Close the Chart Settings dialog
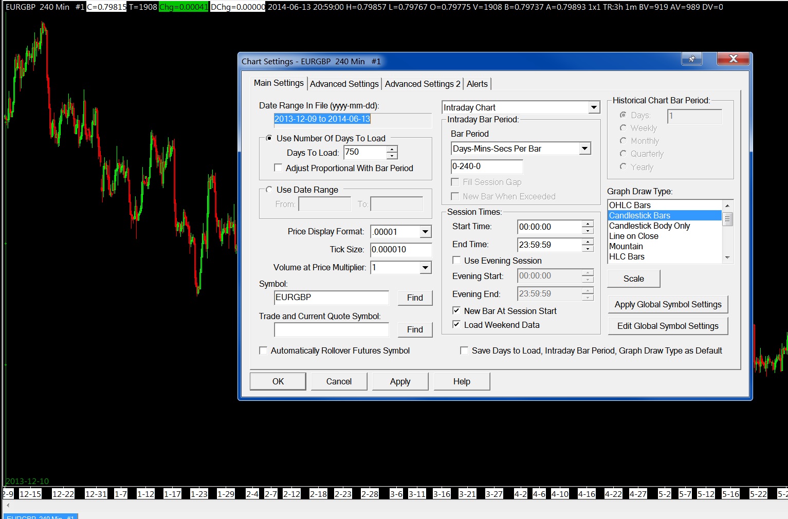The image size is (788, 519). click(x=733, y=59)
